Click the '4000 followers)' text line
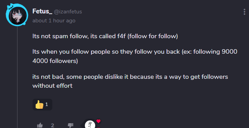This screenshot has height=128, width=249. coord(55,61)
